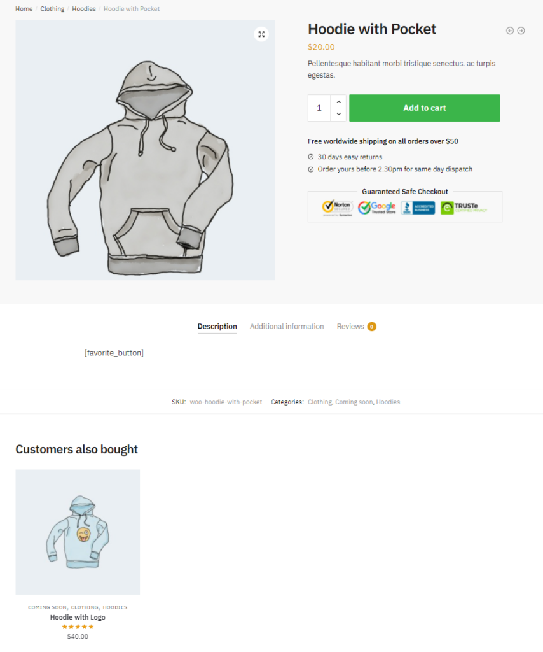Click the main Hoodie with Pocket image
The width and height of the screenshot is (543, 652).
[146, 150]
